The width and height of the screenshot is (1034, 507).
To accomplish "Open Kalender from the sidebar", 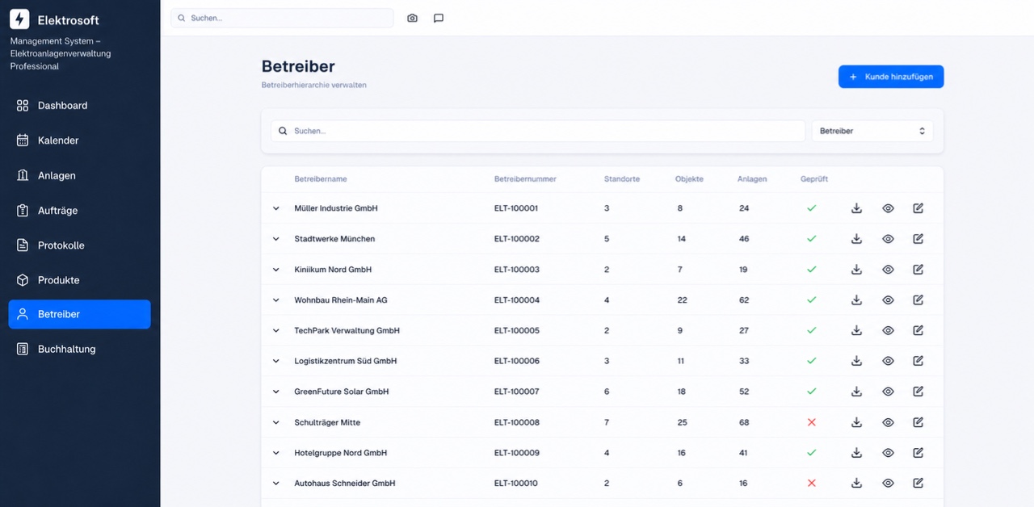I will [79, 140].
